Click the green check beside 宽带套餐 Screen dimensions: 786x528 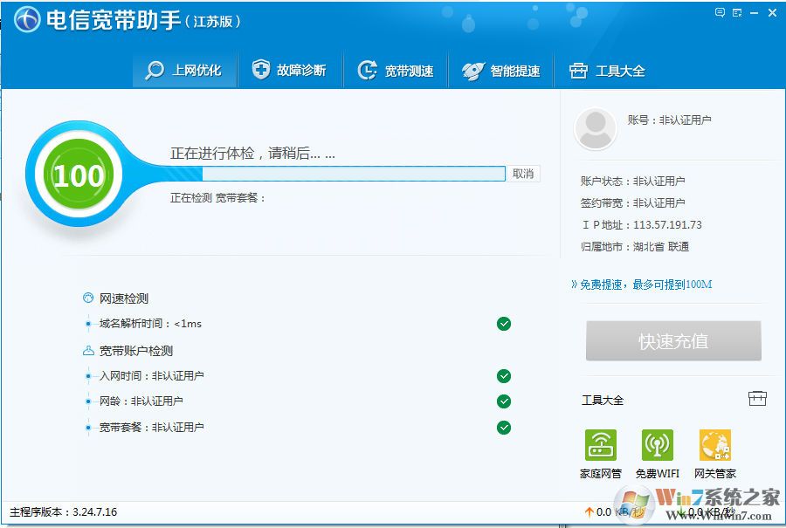tap(504, 428)
